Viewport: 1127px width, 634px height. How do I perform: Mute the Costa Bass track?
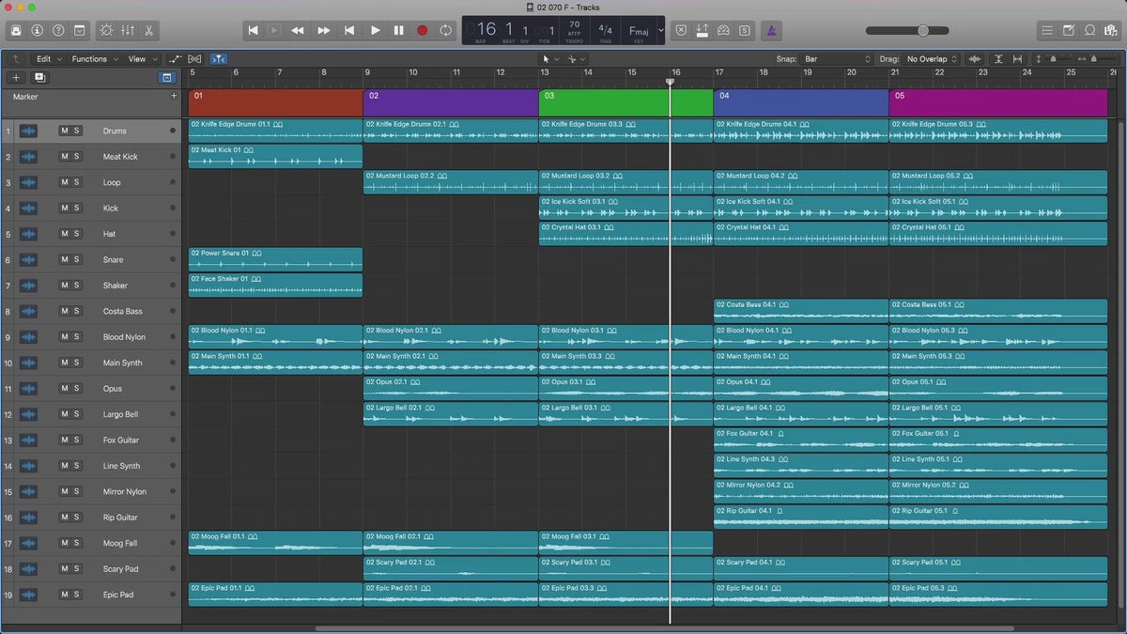click(64, 311)
